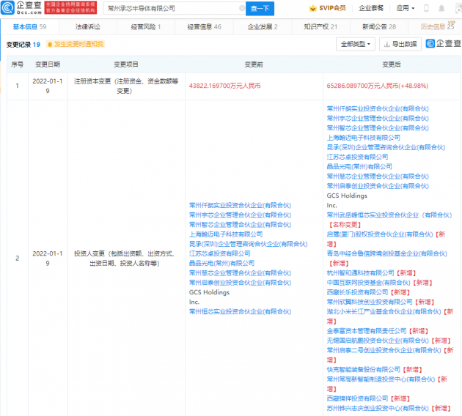
Task: Select the 43822.169700万元人民币 value
Action: coord(225,86)
